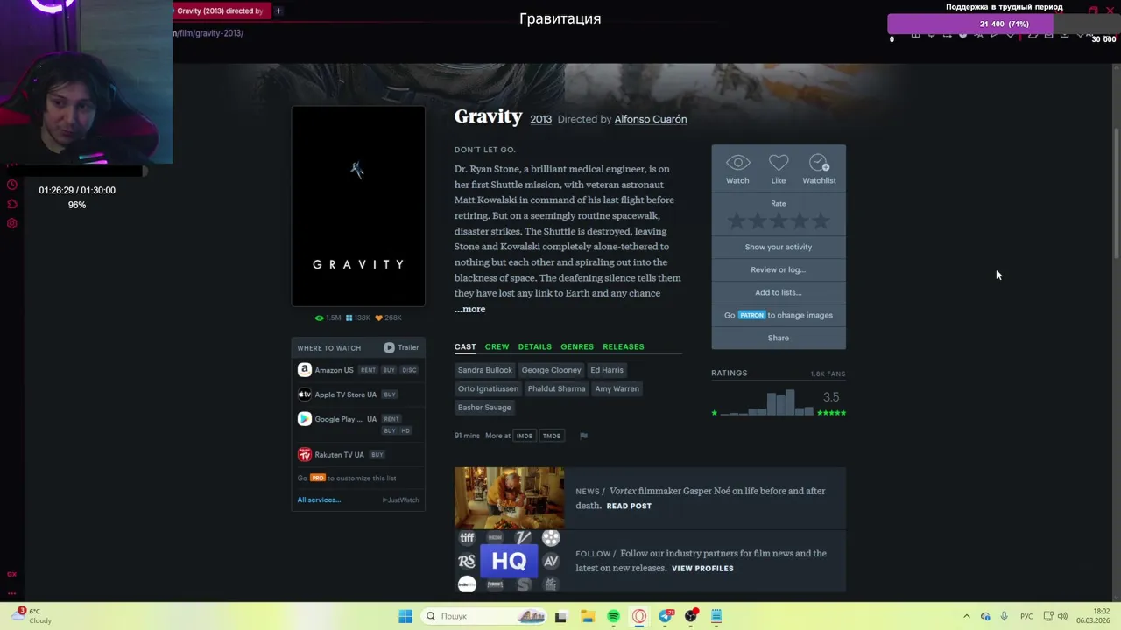
Task: Click the Amazon US service icon
Action: pyautogui.click(x=304, y=370)
